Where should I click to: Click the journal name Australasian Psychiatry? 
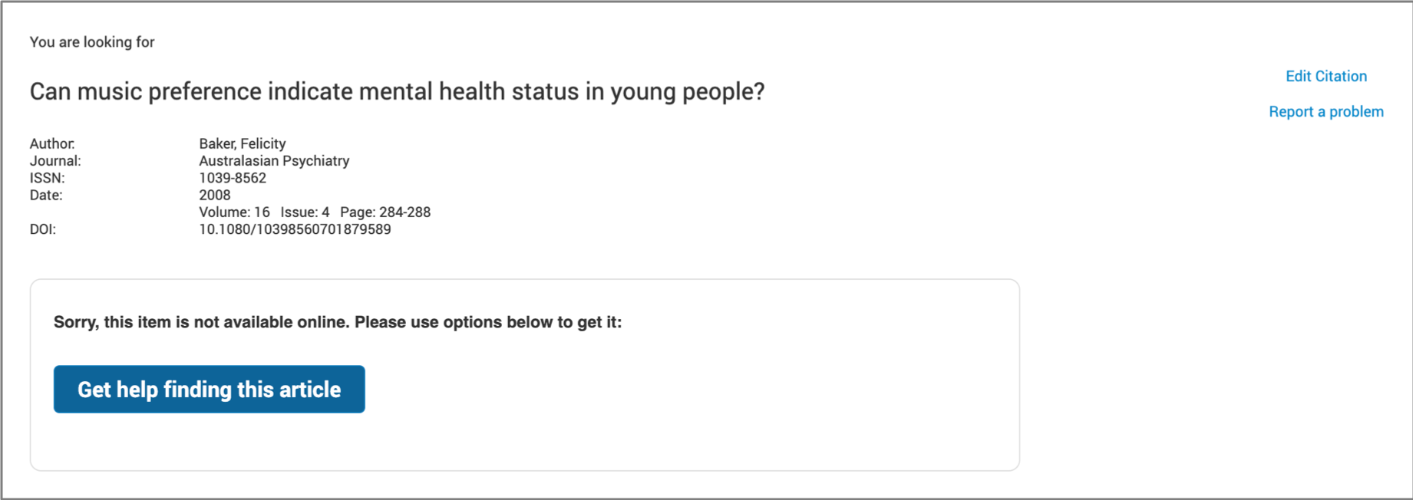274,160
